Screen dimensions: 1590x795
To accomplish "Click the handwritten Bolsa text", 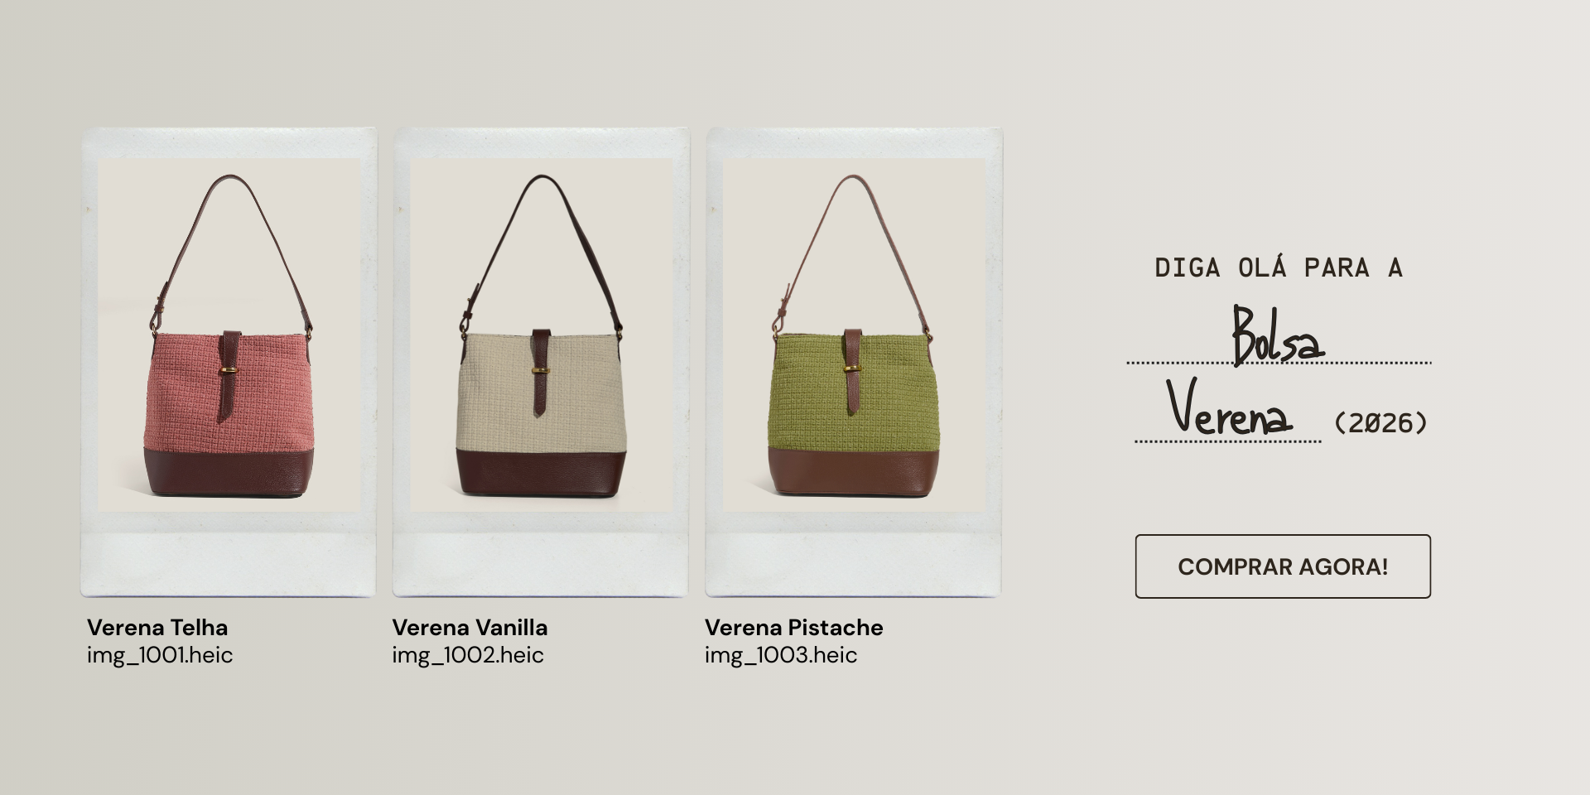I will pos(1277,335).
